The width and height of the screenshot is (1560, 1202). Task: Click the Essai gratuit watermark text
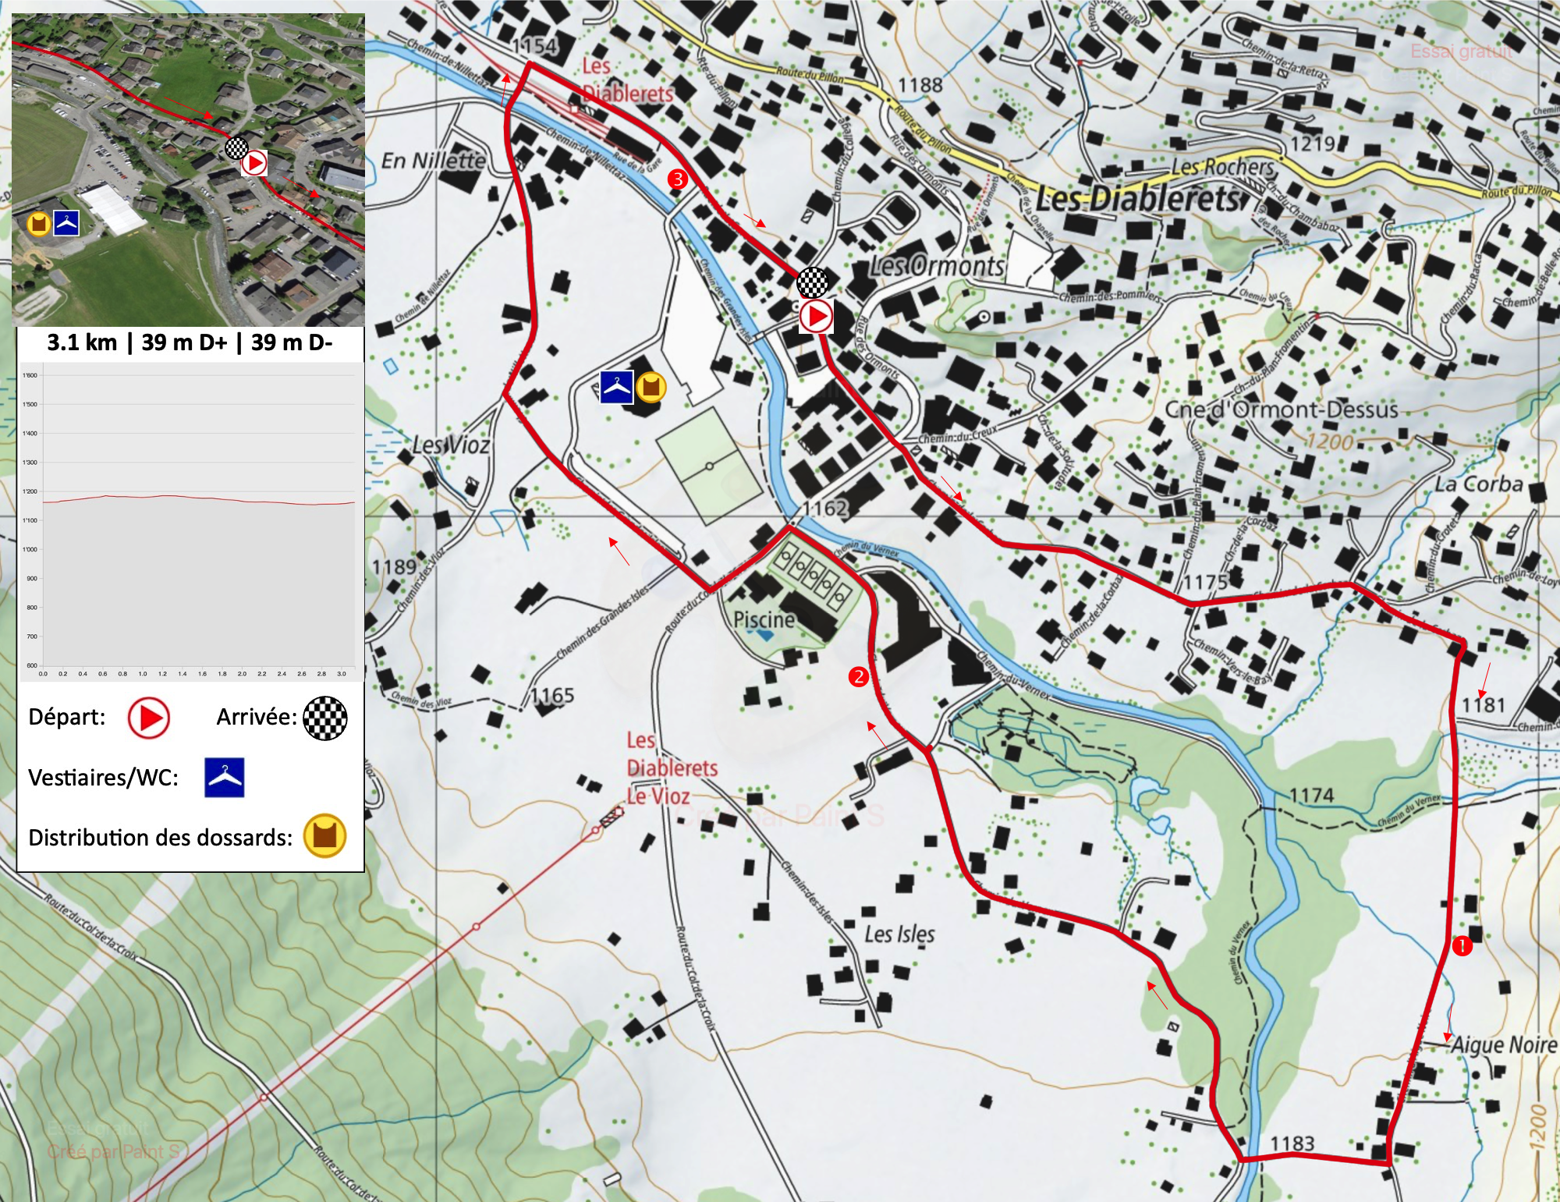(1461, 51)
